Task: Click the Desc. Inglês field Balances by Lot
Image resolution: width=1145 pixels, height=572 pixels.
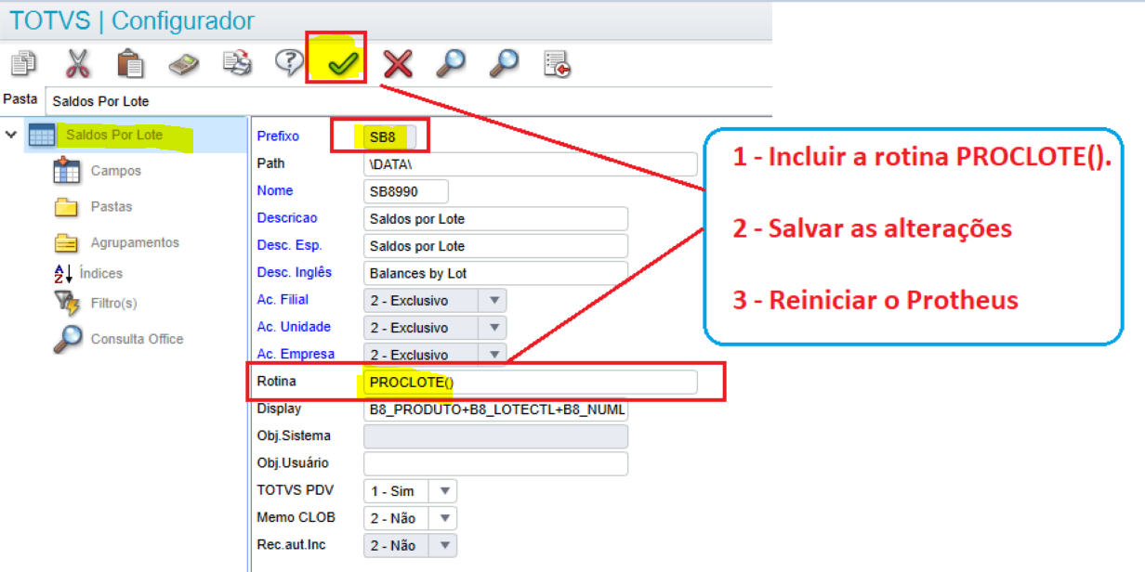Action: (x=495, y=274)
